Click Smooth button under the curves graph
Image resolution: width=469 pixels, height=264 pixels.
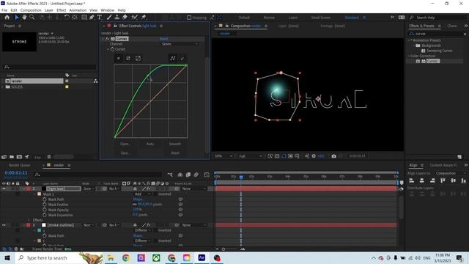coord(175,144)
